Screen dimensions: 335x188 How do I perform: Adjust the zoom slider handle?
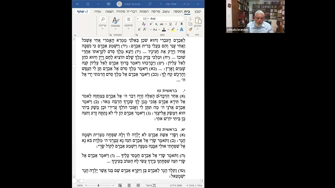pyautogui.click(x=98, y=185)
